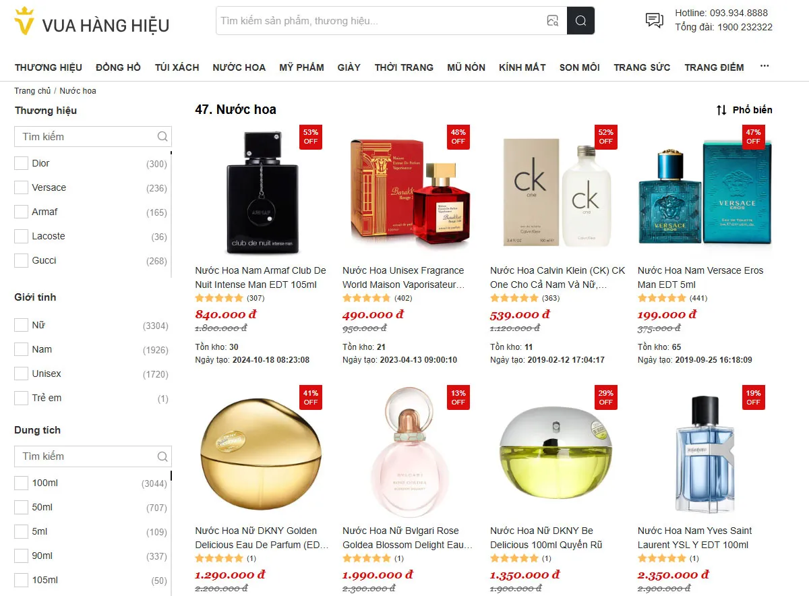The width and height of the screenshot is (809, 596).
Task: Open Armaf Club De Nuit product title
Action: [261, 277]
